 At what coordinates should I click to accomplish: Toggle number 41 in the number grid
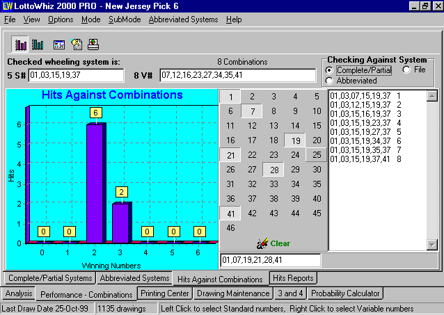click(x=230, y=213)
